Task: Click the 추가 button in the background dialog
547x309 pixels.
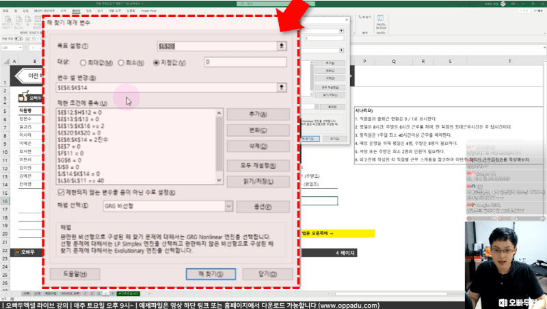Action: click(330, 63)
